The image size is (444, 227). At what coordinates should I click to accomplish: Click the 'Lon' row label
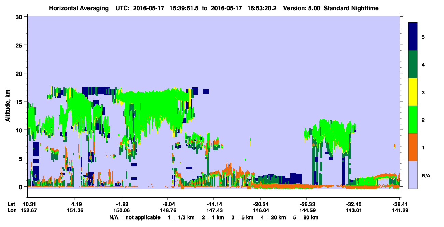click(12, 211)
